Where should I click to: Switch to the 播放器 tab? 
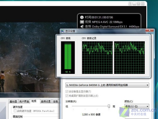pos(13,102)
